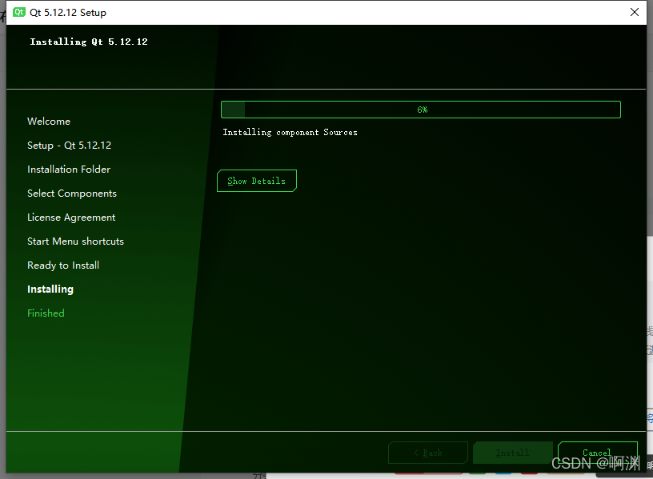The image size is (653, 479).
Task: Click the 'Installing component Sources' status text
Action: [290, 132]
